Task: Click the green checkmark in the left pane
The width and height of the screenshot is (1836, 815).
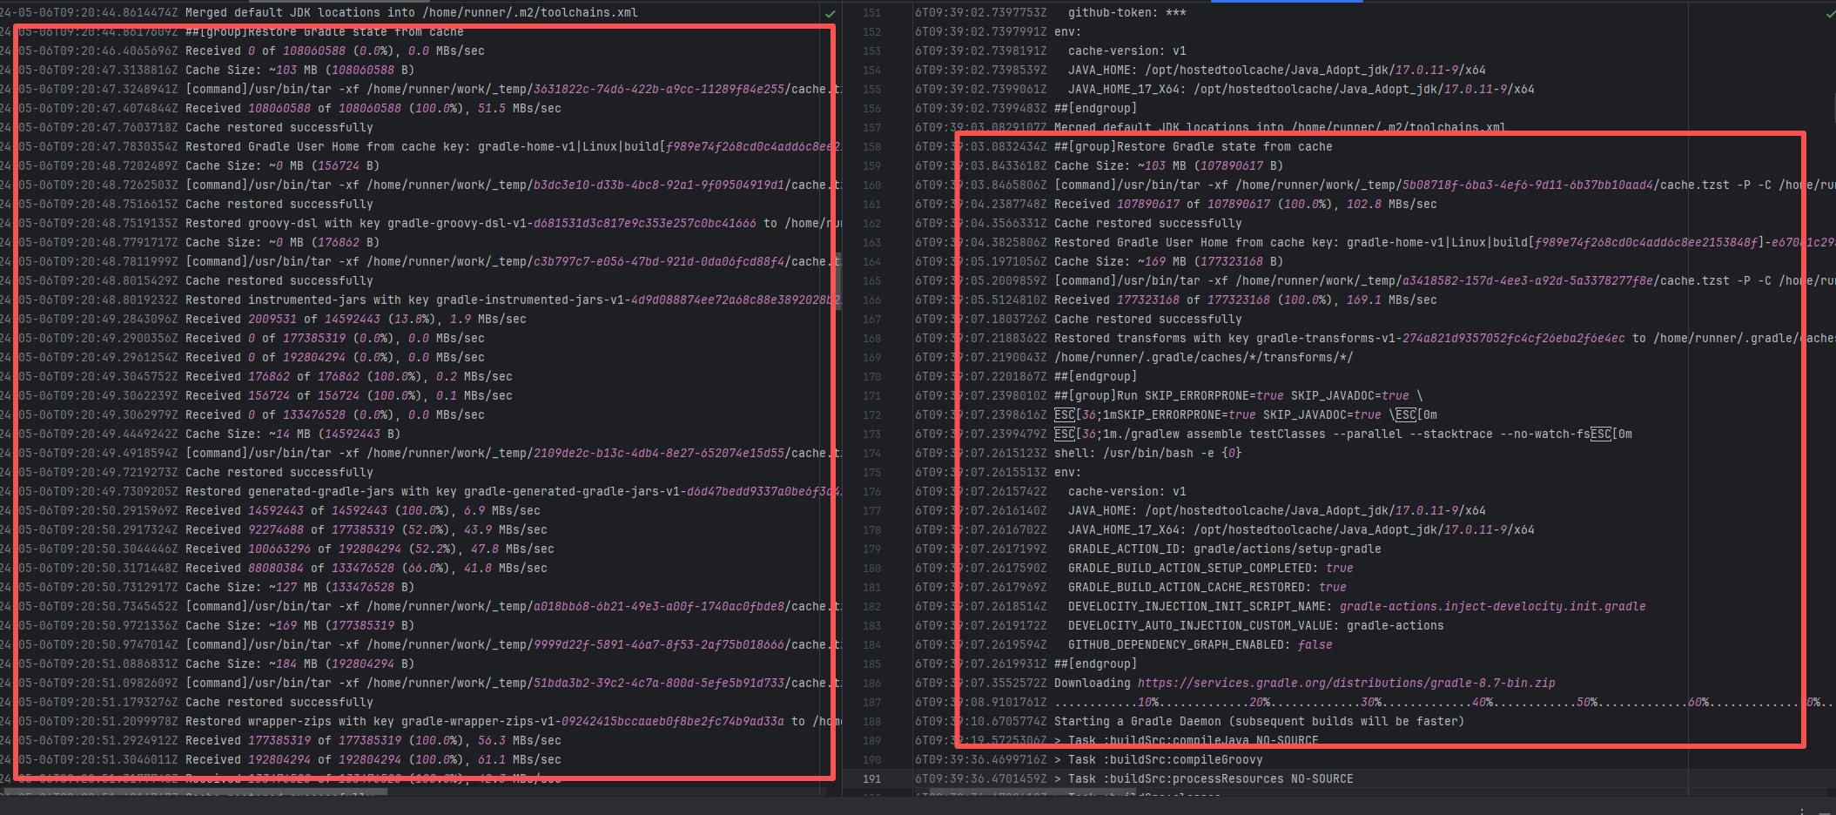Action: [830, 13]
